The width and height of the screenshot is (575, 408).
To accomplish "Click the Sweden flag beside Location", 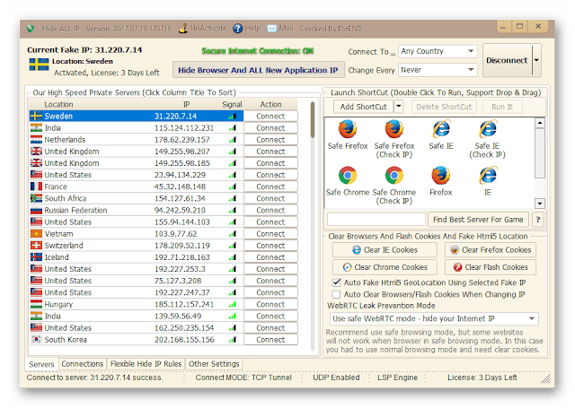I will pos(39,65).
